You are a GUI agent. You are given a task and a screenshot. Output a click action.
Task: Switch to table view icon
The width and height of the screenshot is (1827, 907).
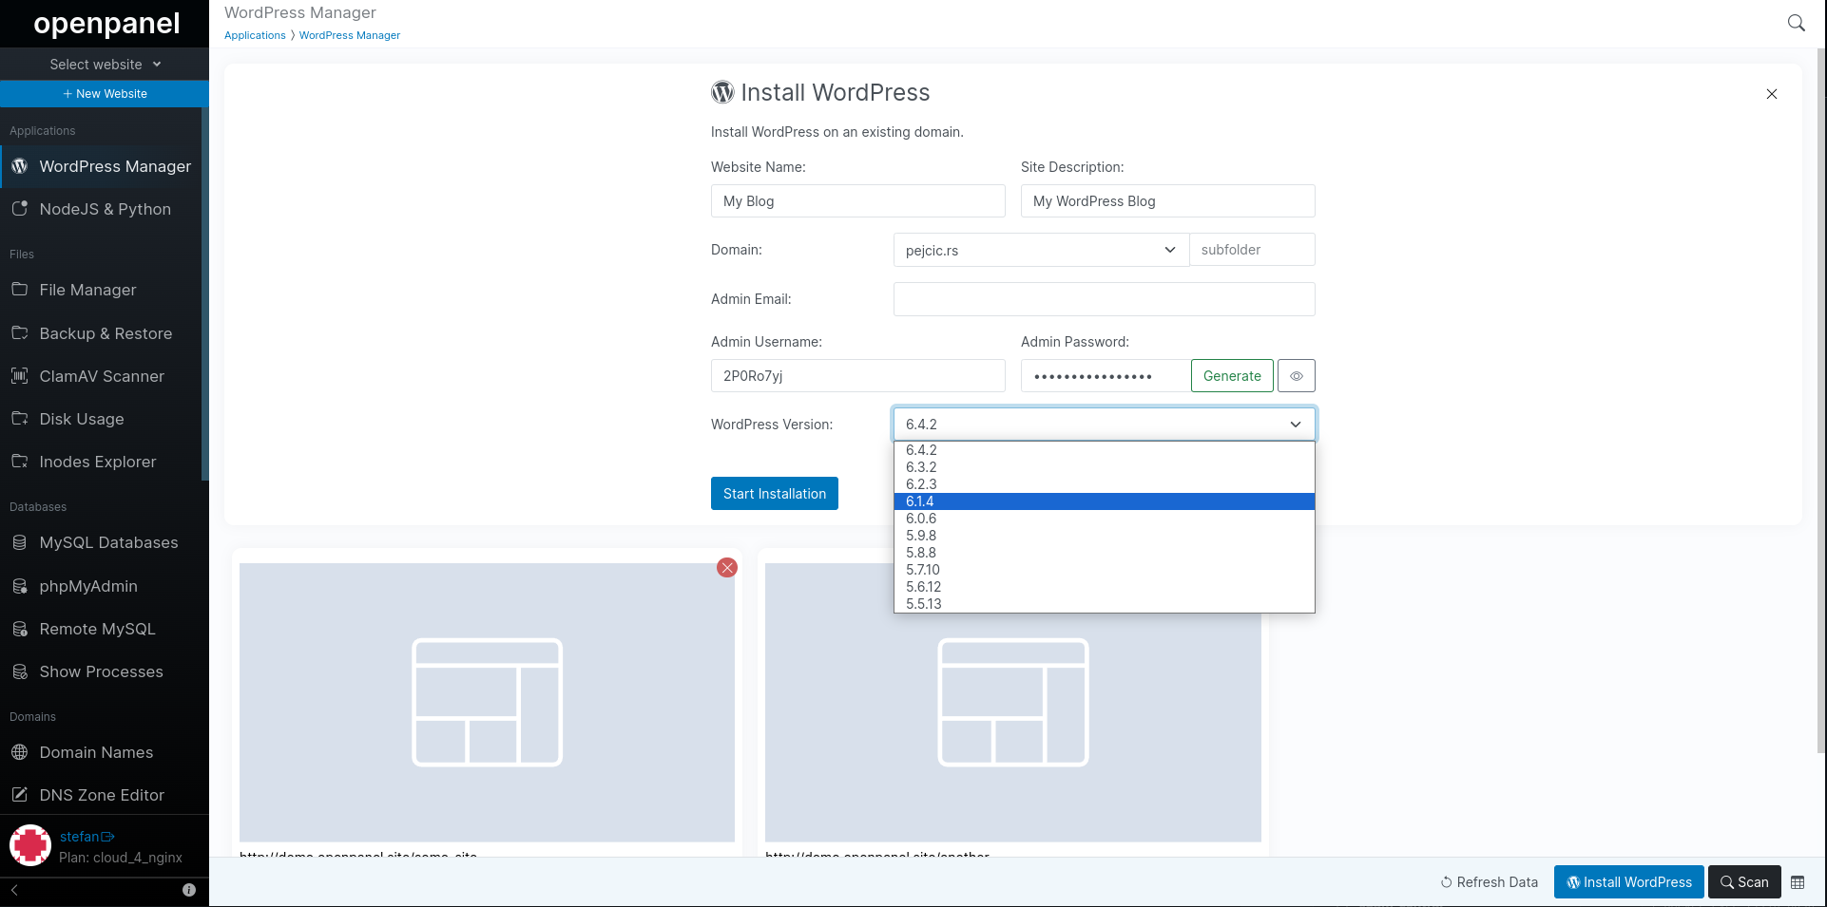[x=1798, y=882]
